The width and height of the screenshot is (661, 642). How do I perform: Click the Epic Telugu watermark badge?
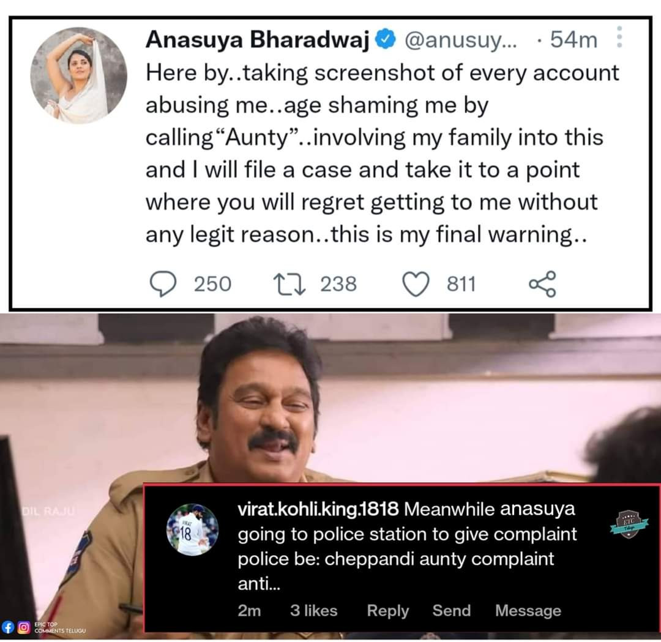coord(629,522)
